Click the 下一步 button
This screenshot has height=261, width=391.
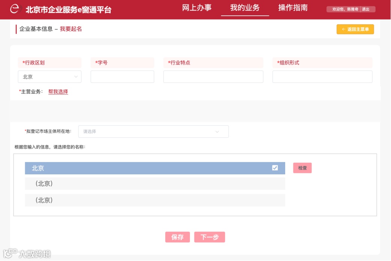pos(209,237)
